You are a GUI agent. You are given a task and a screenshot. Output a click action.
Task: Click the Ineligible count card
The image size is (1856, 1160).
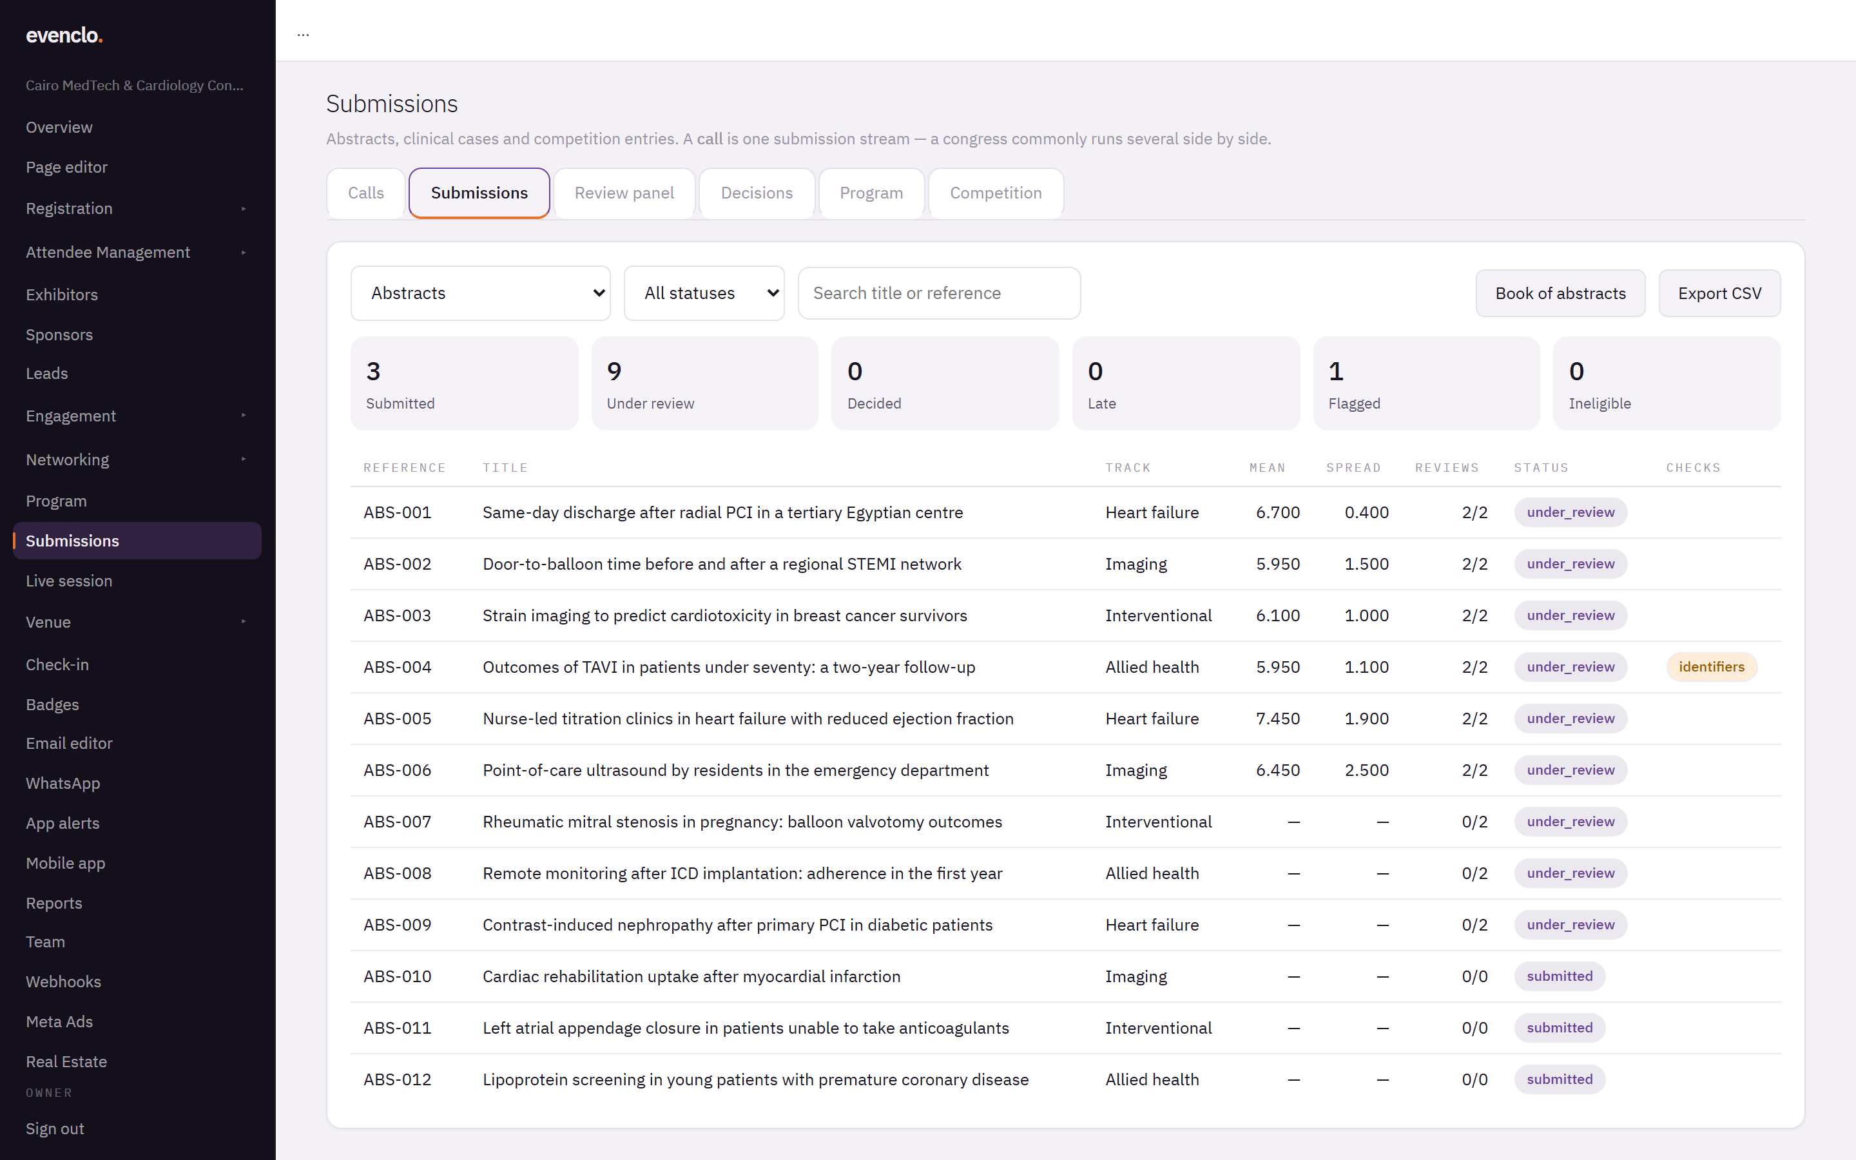[x=1667, y=383]
